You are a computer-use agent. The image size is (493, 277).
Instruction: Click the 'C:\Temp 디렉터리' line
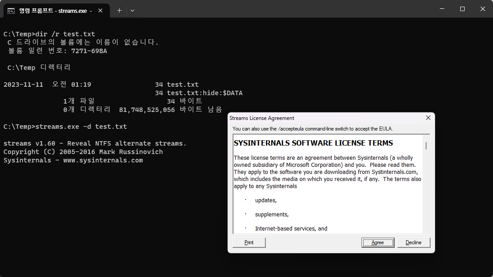tap(39, 68)
